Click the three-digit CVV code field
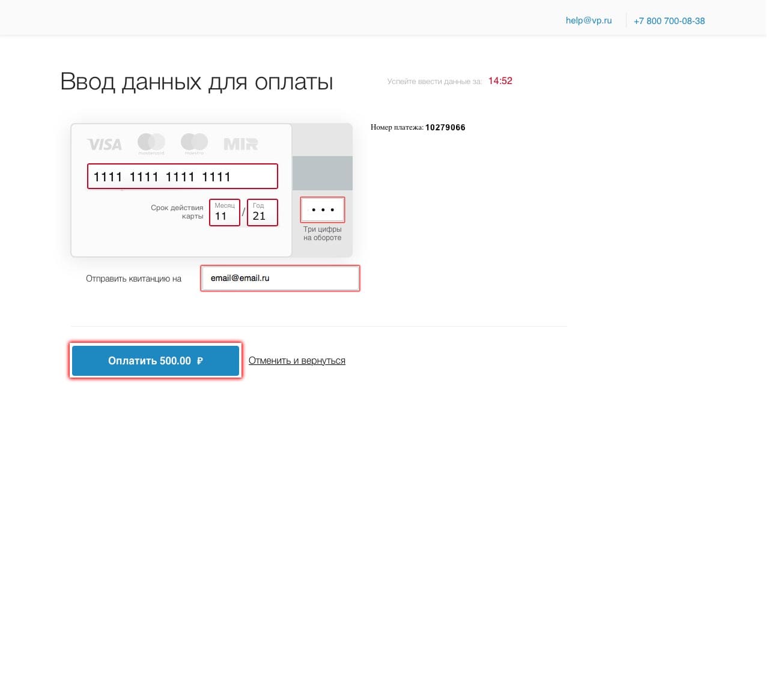Image resolution: width=769 pixels, height=685 pixels. [x=323, y=210]
